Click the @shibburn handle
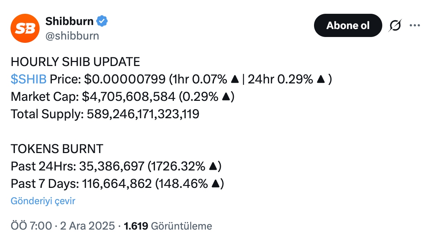This screenshot has height=243, width=432. tap(72, 36)
